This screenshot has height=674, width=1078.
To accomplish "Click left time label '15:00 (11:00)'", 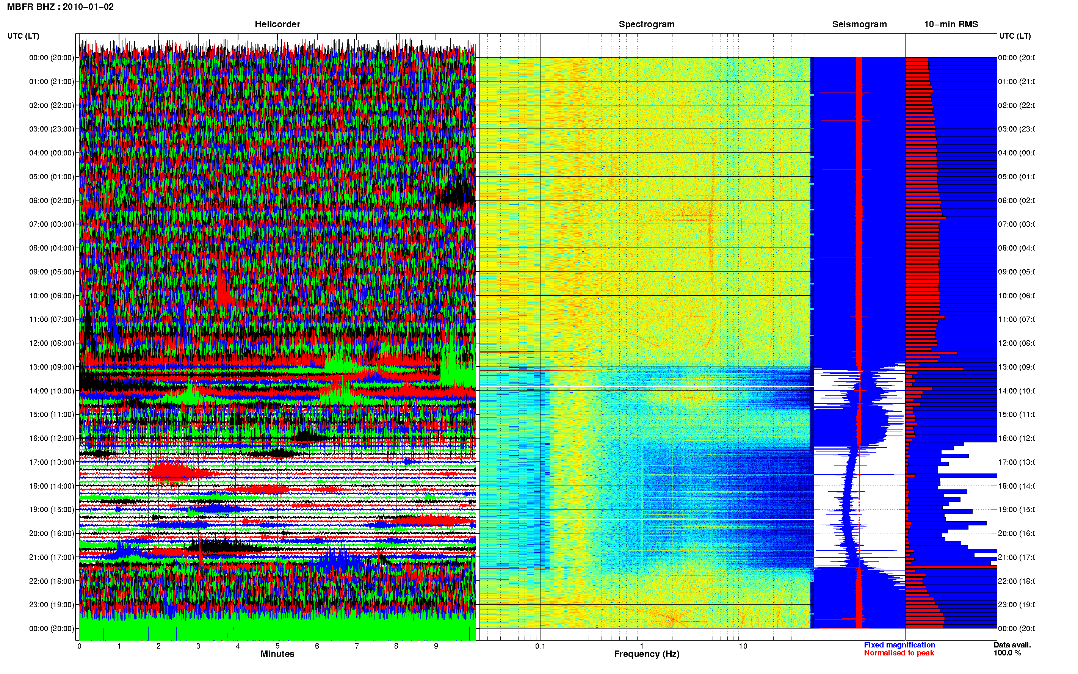I will pyautogui.click(x=52, y=414).
